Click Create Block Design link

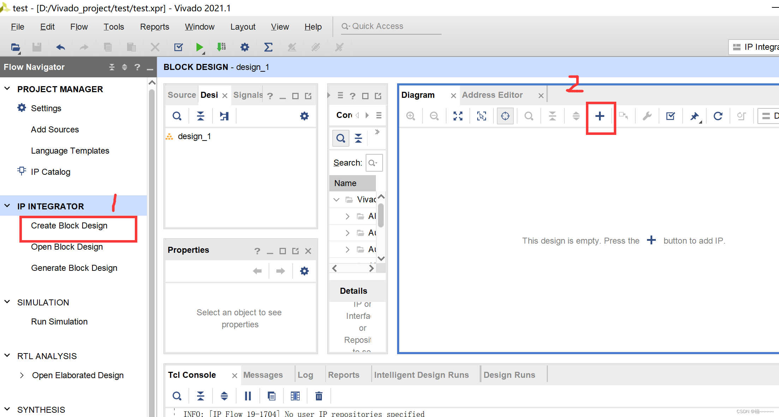click(69, 226)
